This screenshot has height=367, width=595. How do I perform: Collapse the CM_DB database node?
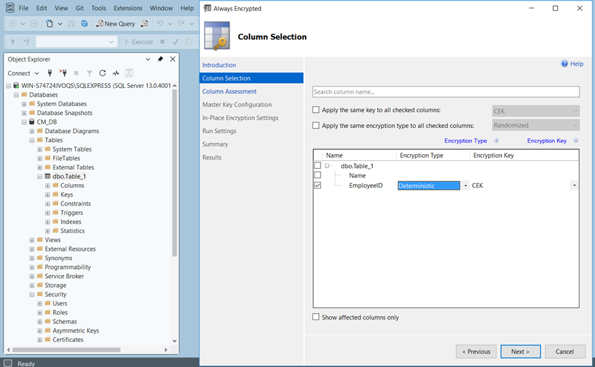[24, 122]
